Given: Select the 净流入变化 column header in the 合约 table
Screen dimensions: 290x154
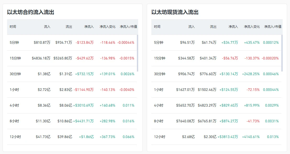Looking at the screenshot, I should pos(108,27).
